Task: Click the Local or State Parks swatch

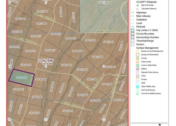Action: (x=137, y=65)
